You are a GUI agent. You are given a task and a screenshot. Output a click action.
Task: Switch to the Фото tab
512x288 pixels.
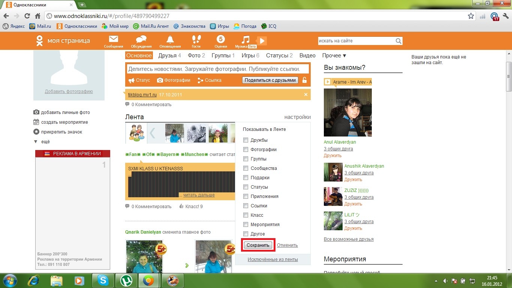tap(196, 55)
